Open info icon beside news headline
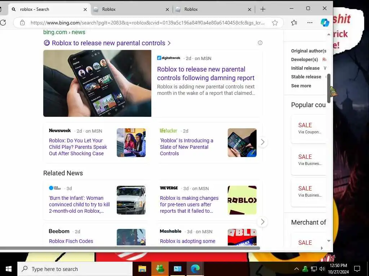369x276 pixels. tap(260, 43)
